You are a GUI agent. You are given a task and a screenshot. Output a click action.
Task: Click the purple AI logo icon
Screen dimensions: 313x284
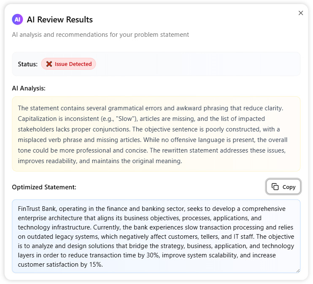(x=17, y=19)
